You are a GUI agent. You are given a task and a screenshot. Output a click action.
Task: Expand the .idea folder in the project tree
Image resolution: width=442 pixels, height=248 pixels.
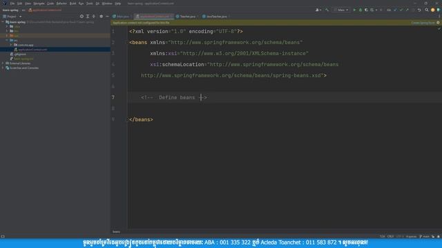tap(7, 26)
